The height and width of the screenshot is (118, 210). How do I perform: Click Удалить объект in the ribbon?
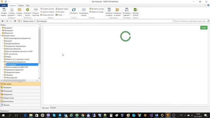47,12
